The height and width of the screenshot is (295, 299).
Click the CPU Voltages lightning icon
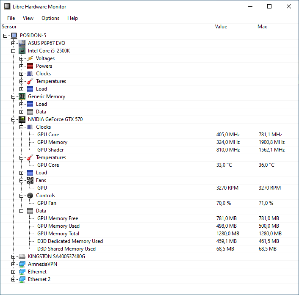[x=30, y=58]
